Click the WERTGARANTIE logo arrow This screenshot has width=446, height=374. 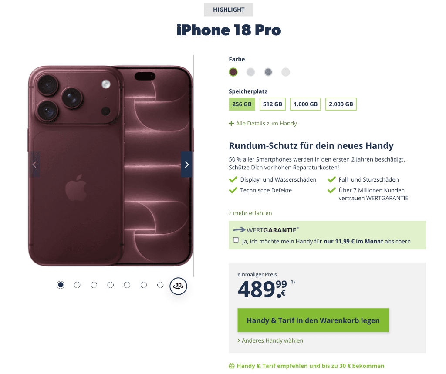click(x=239, y=229)
